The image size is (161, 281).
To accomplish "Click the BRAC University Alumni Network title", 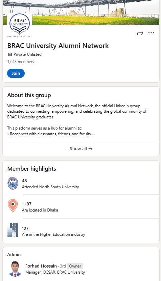I will [58, 46].
